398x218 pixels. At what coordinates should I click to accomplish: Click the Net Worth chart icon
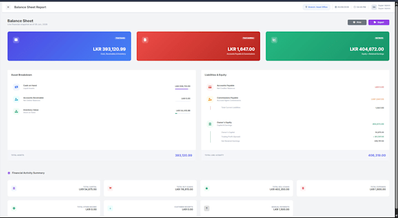click(x=274, y=40)
